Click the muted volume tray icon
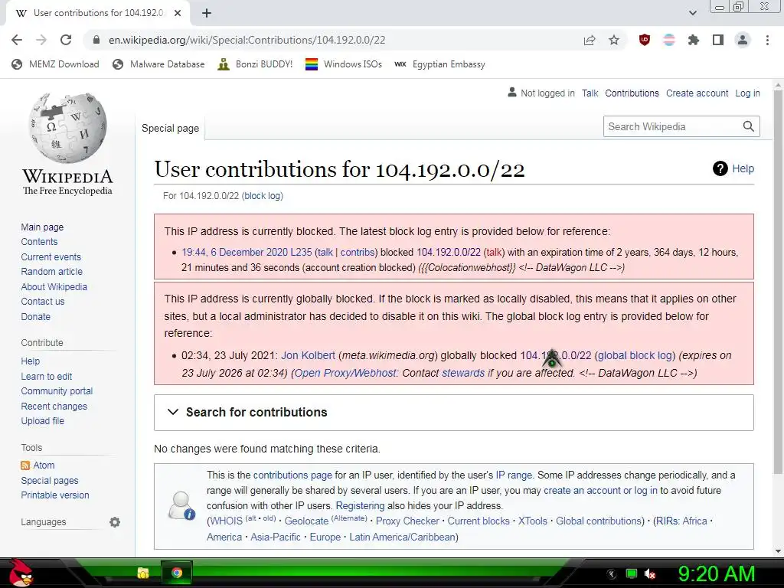784x588 pixels. coord(650,574)
